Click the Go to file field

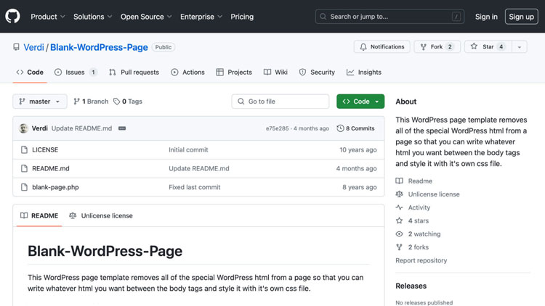[x=280, y=102]
